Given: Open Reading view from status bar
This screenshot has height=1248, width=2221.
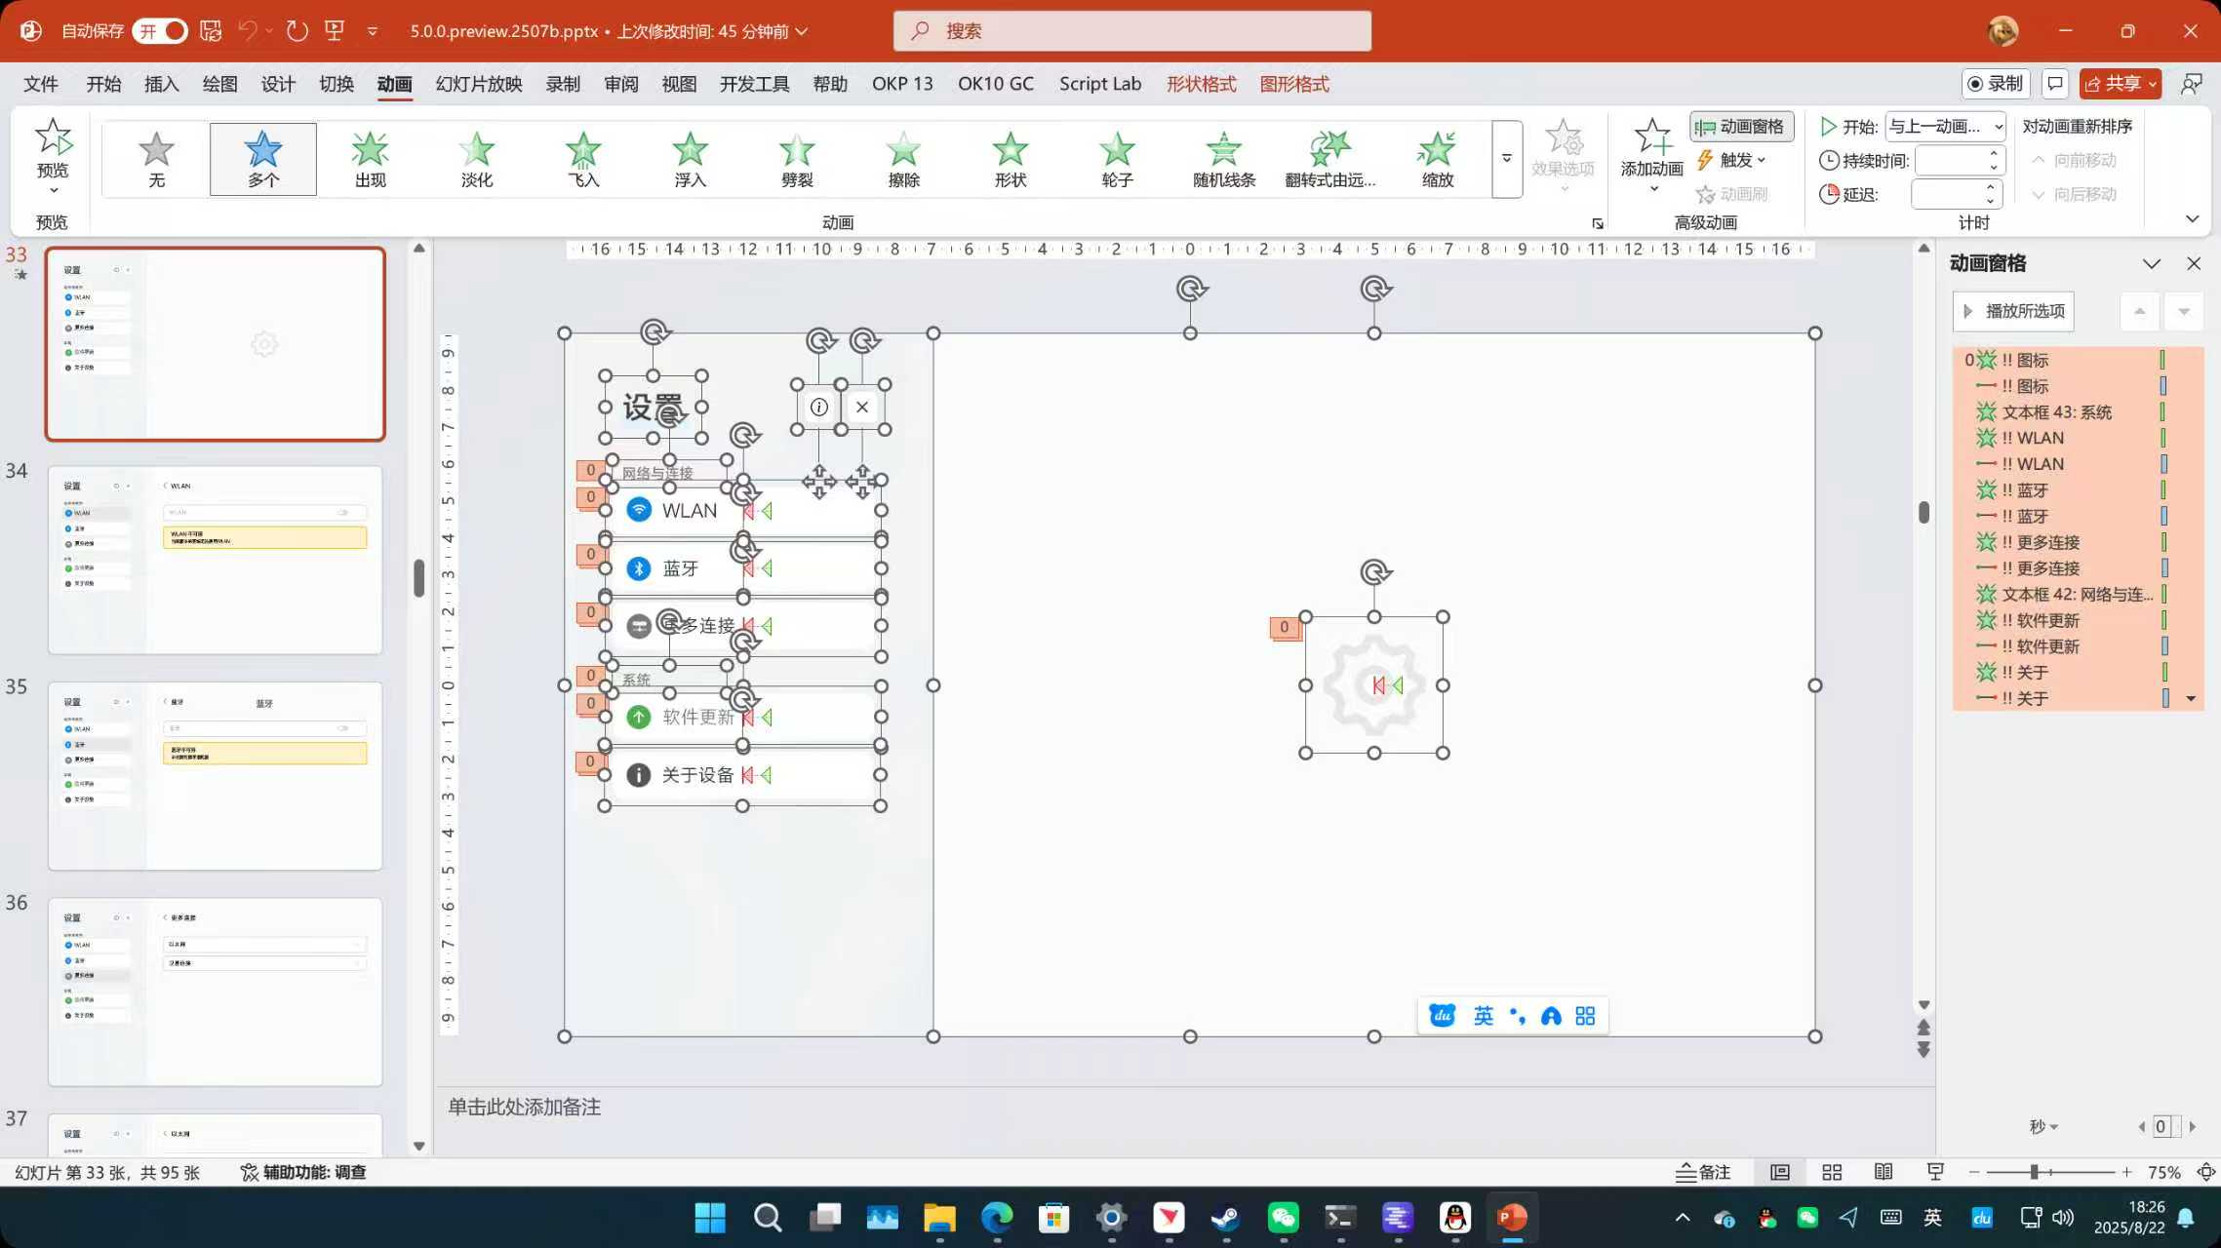Looking at the screenshot, I should pyautogui.click(x=1884, y=1172).
